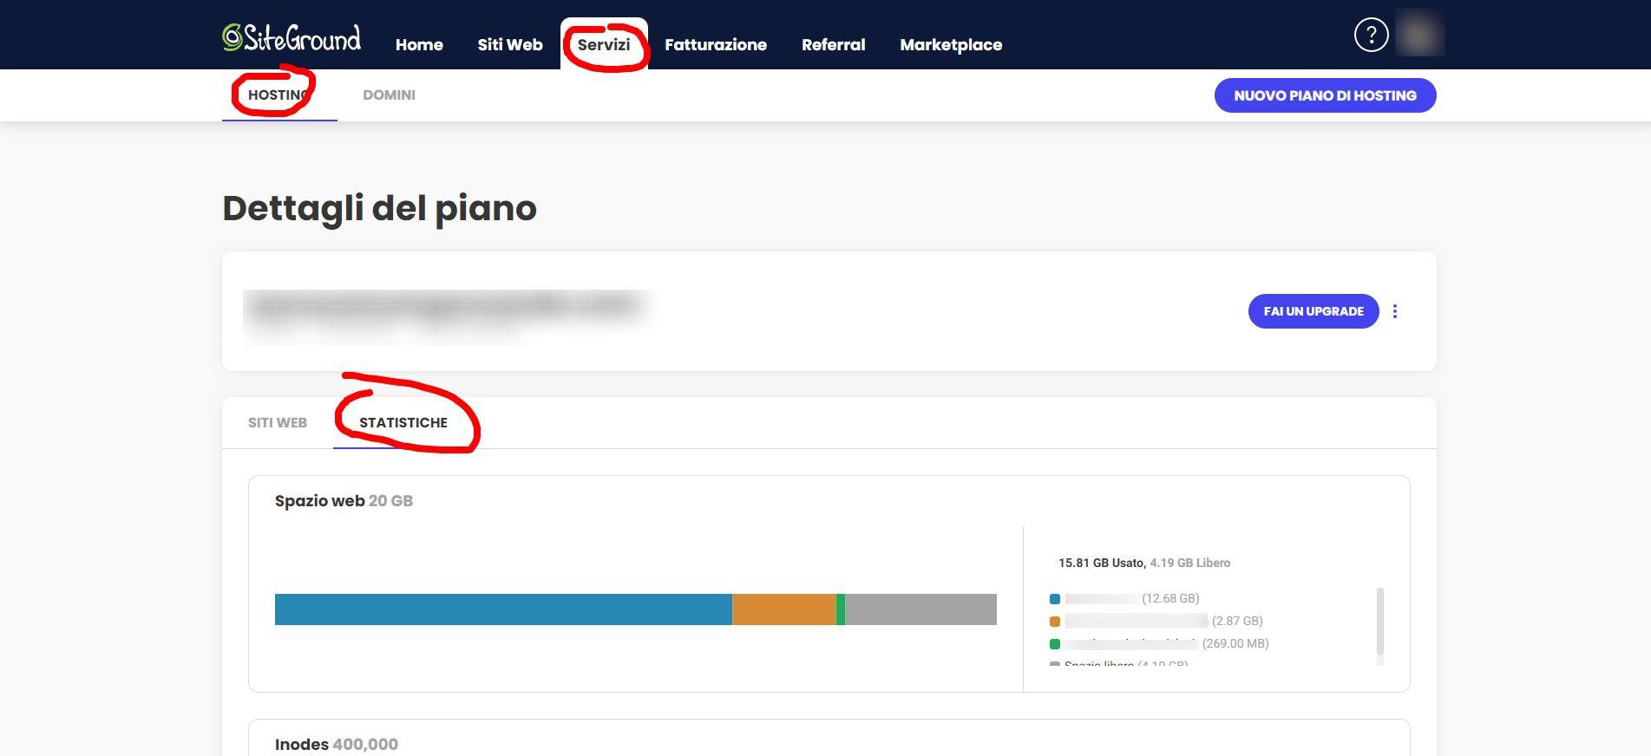Screen dimensions: 1651x756
Task: Navigate to Referral
Action: pyautogui.click(x=833, y=45)
